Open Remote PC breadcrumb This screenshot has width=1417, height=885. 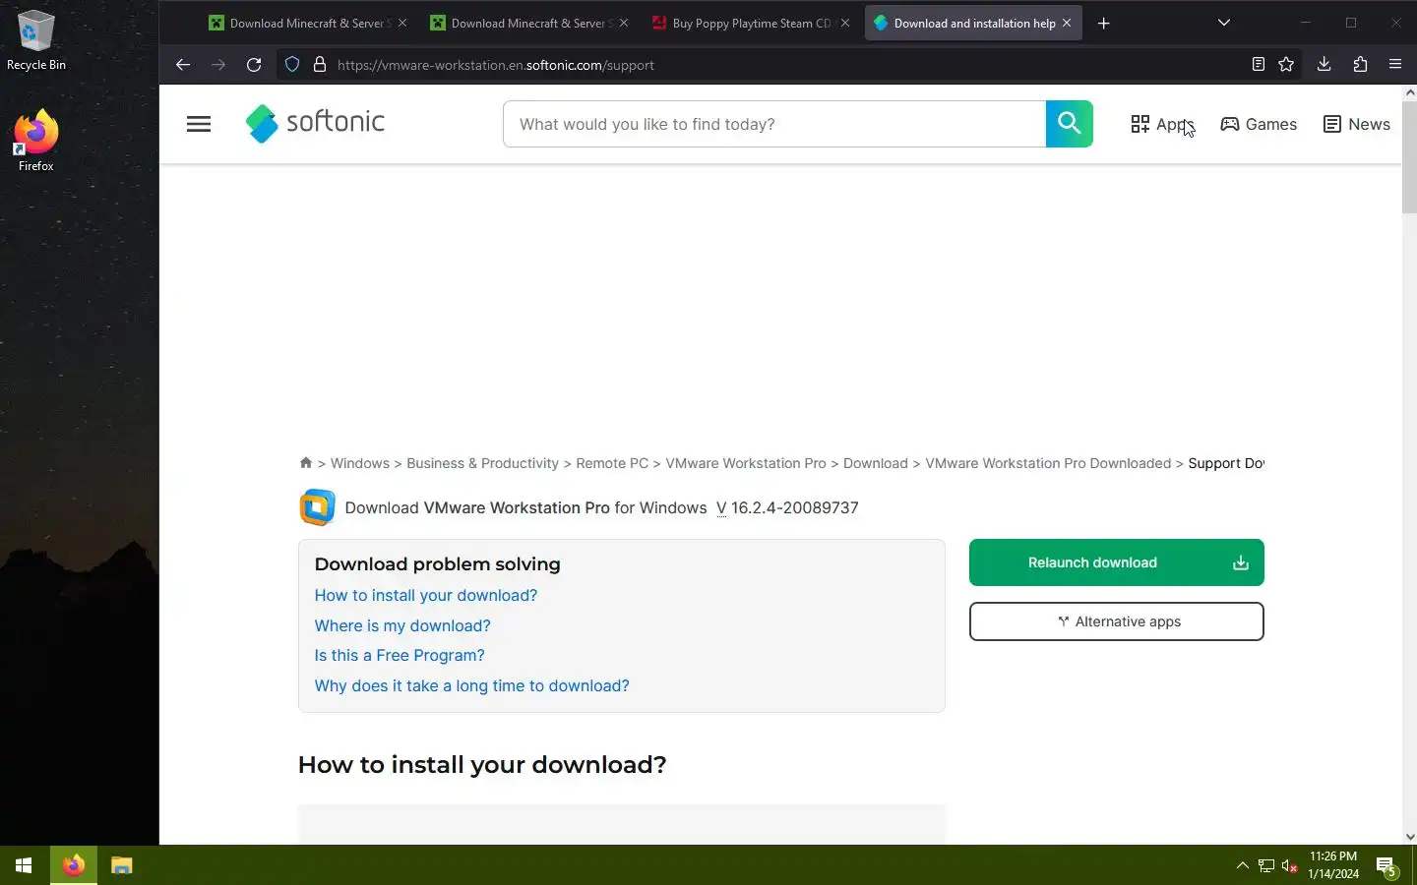click(x=612, y=463)
